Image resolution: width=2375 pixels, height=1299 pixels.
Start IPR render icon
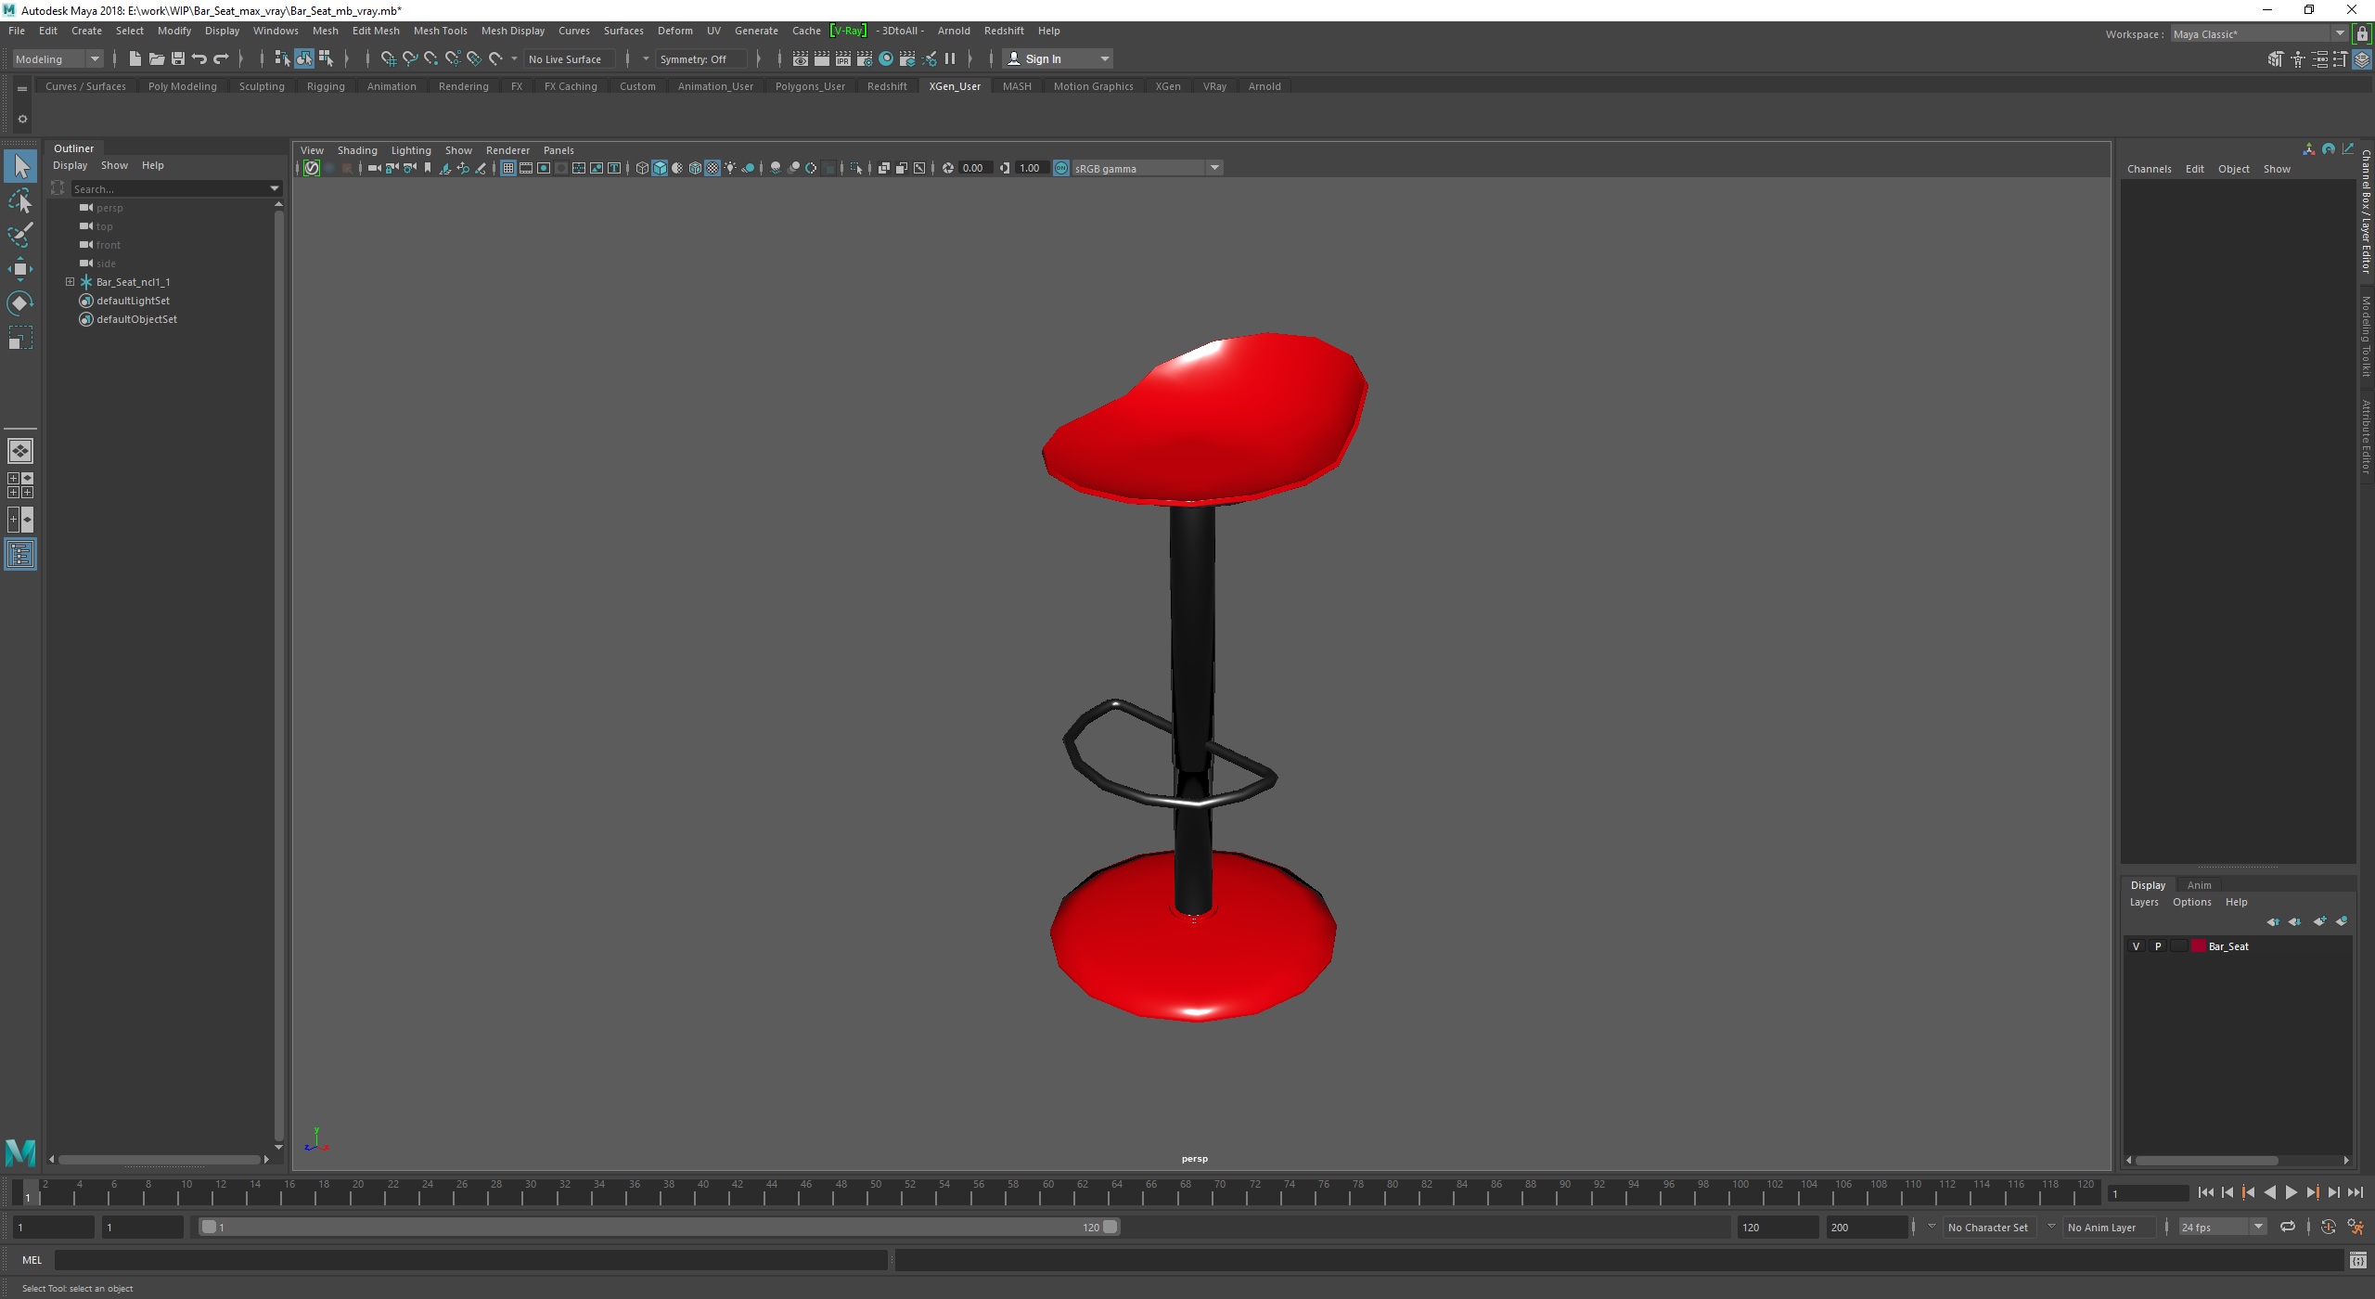843,58
